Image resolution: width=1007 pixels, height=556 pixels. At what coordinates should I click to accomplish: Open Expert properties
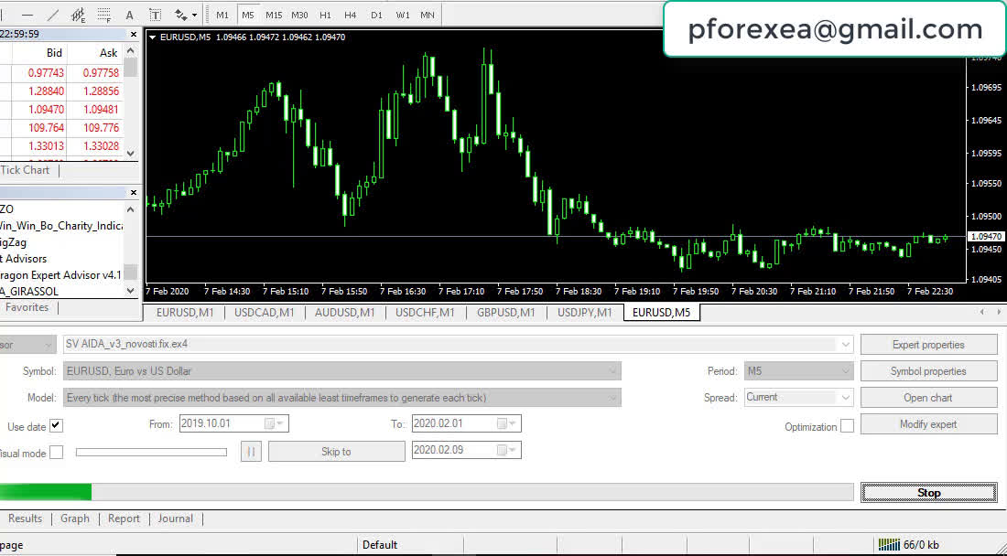(x=928, y=345)
